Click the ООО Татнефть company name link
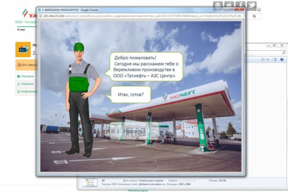The width and height of the screenshot is (288, 192). tap(26, 22)
